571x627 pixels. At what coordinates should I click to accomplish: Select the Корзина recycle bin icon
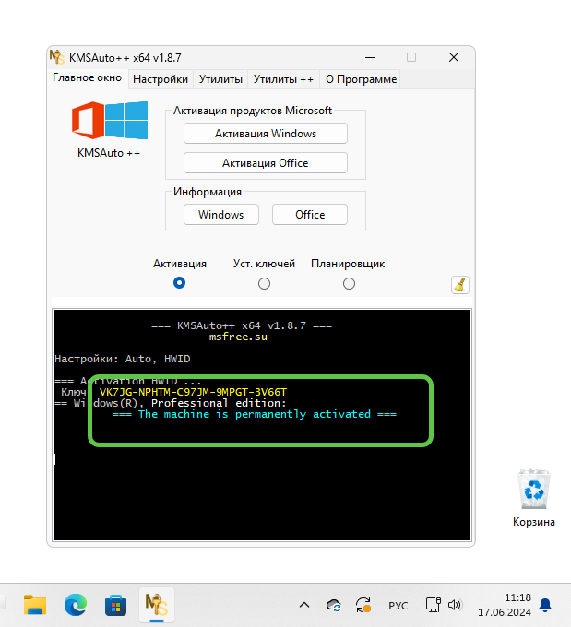534,498
